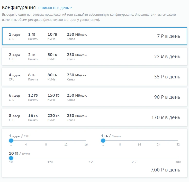This screenshot has height=182, width=189.
Task: Set the Память slider to the 24 mark
Action: tap(159, 141)
